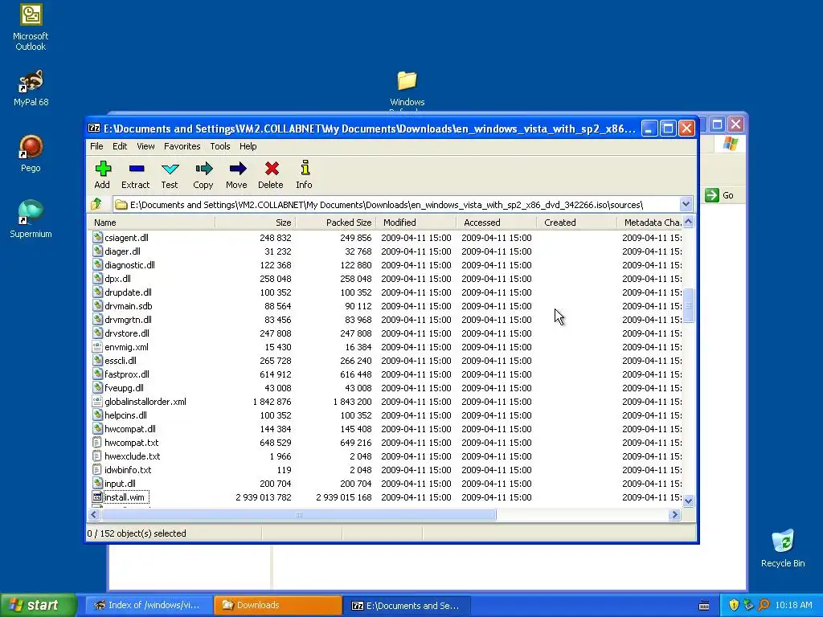Click the Copy toolbar icon
This screenshot has height=617, width=823.
point(203,169)
